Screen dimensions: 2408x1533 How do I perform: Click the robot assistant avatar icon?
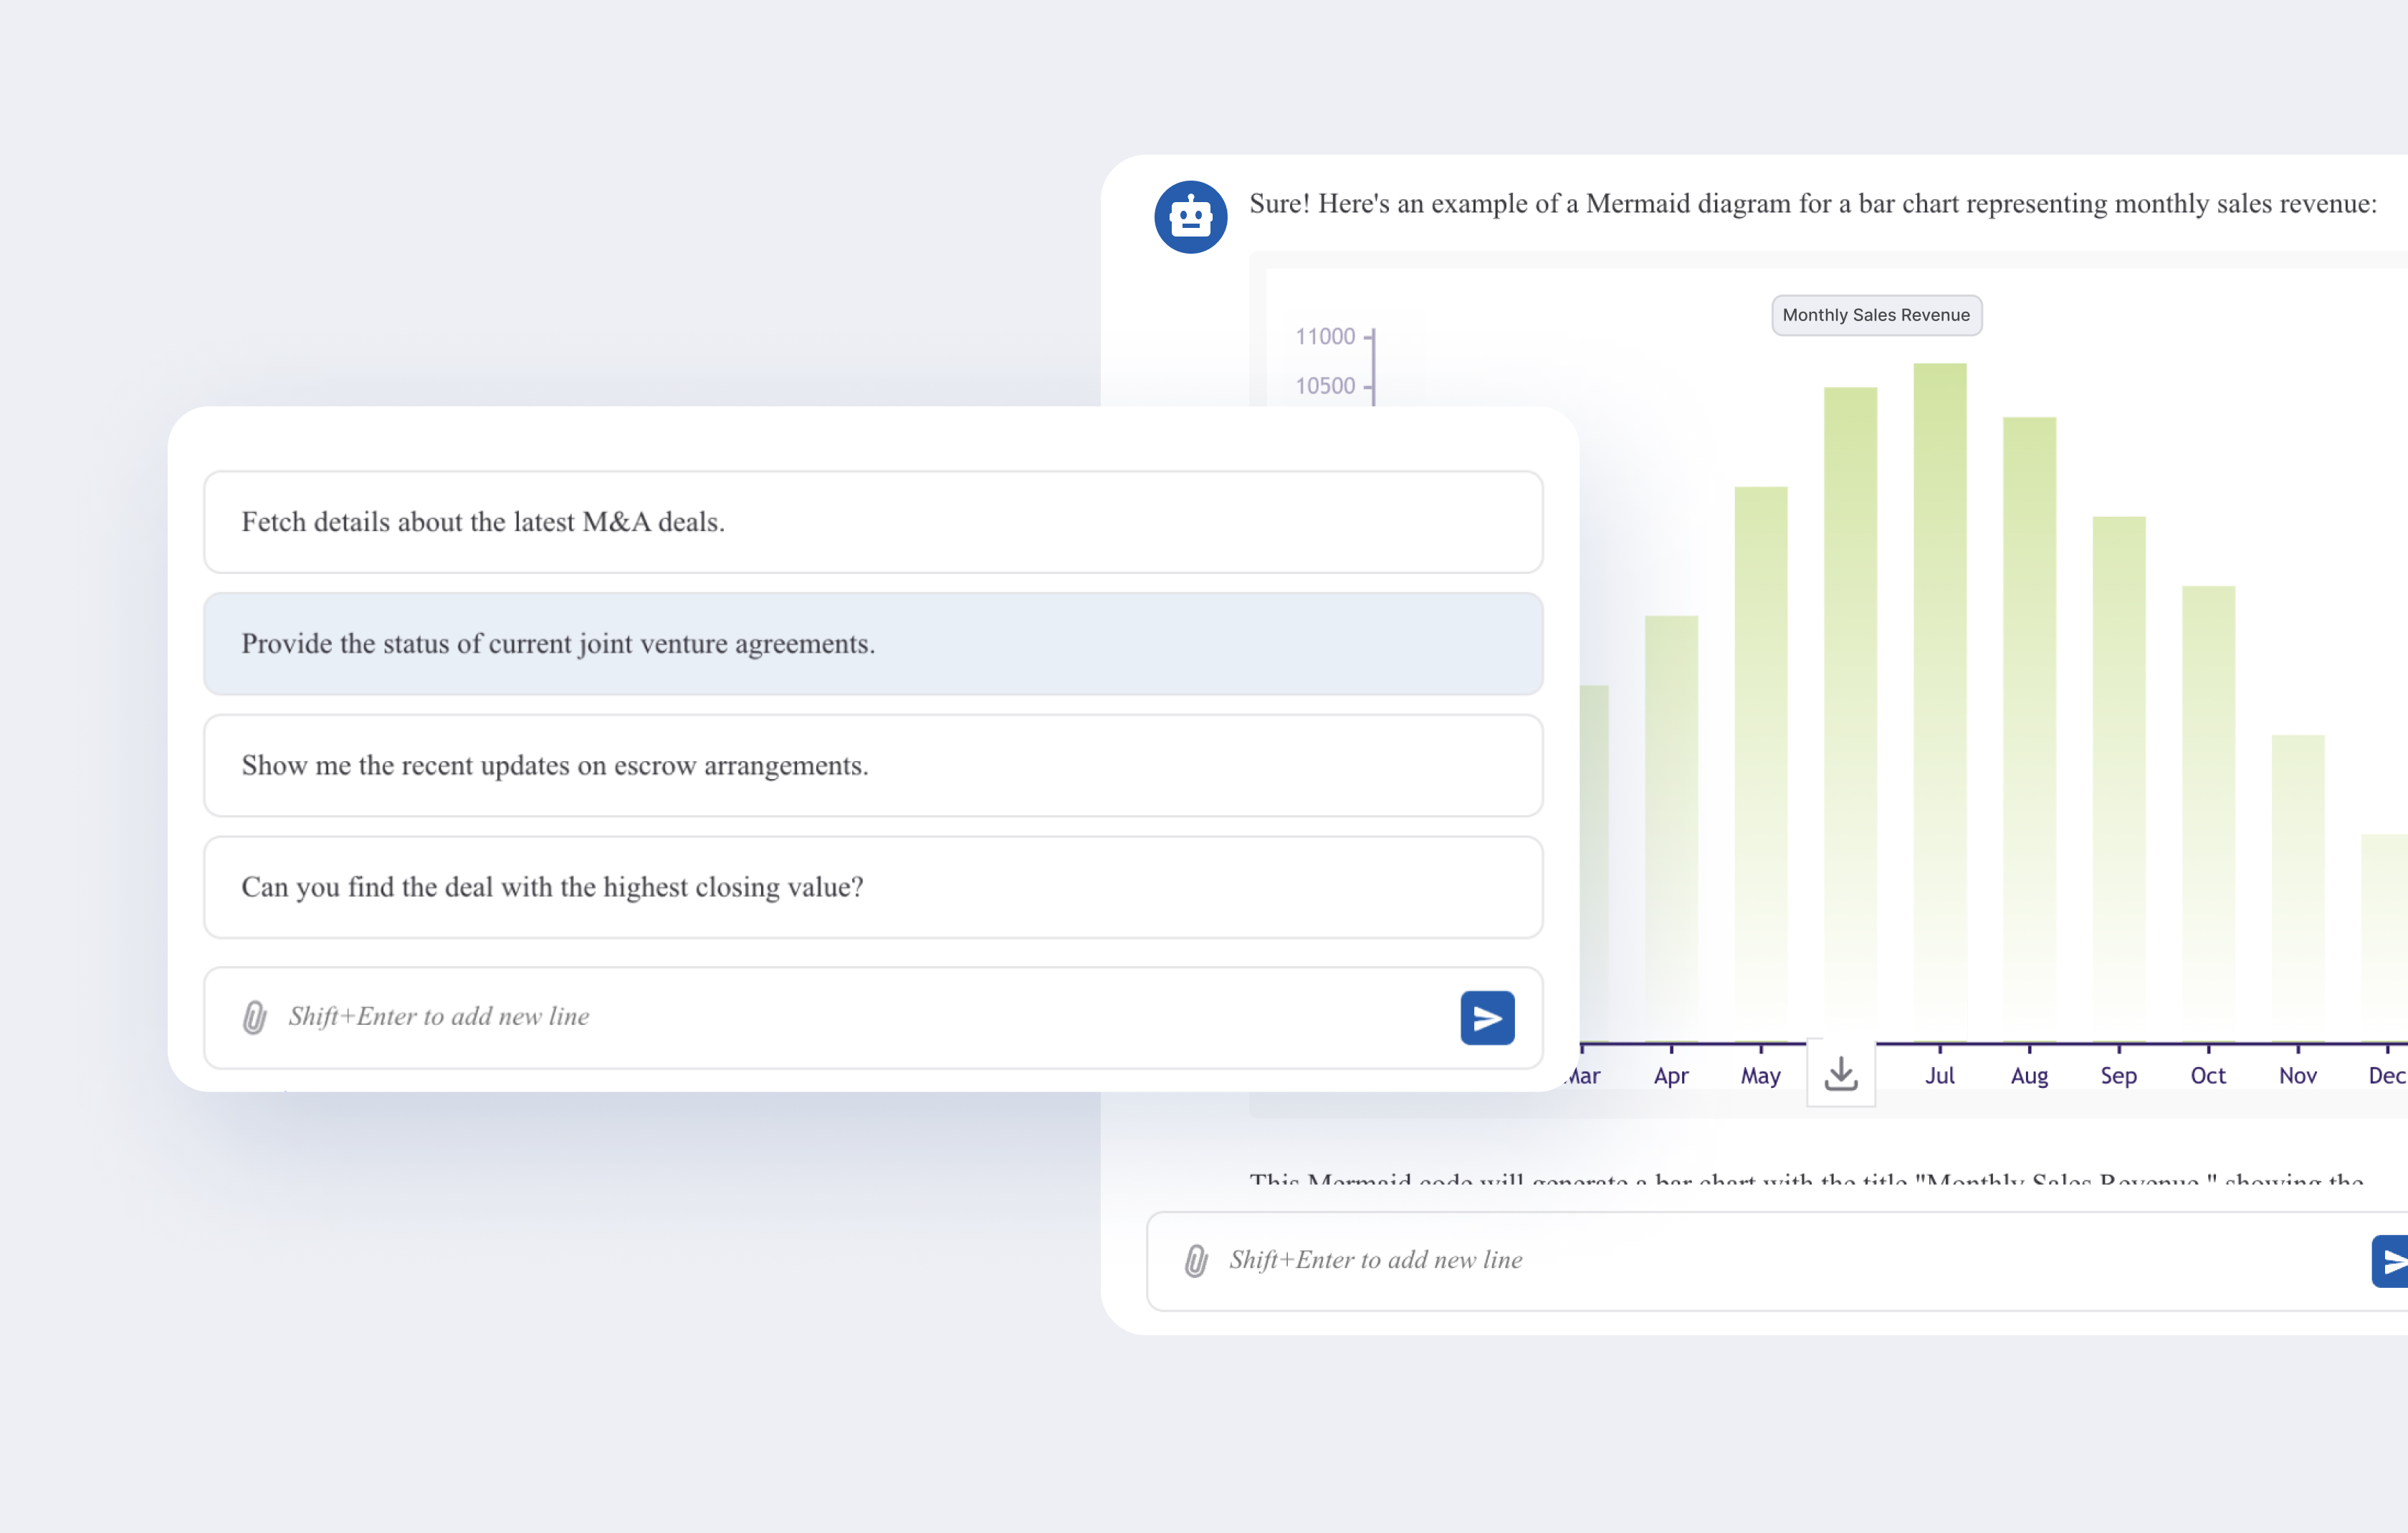(1190, 217)
